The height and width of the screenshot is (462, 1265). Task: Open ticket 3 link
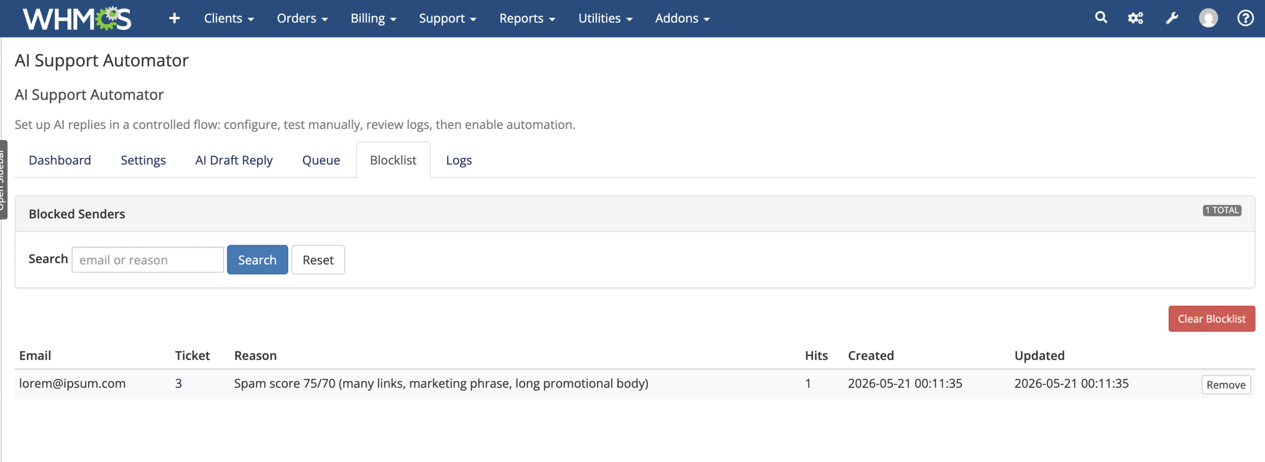(178, 383)
